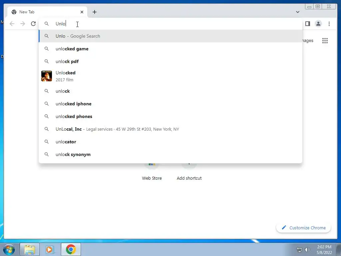Click search icon beside 'unlocked game'
The height and width of the screenshot is (256, 341).
click(47, 49)
